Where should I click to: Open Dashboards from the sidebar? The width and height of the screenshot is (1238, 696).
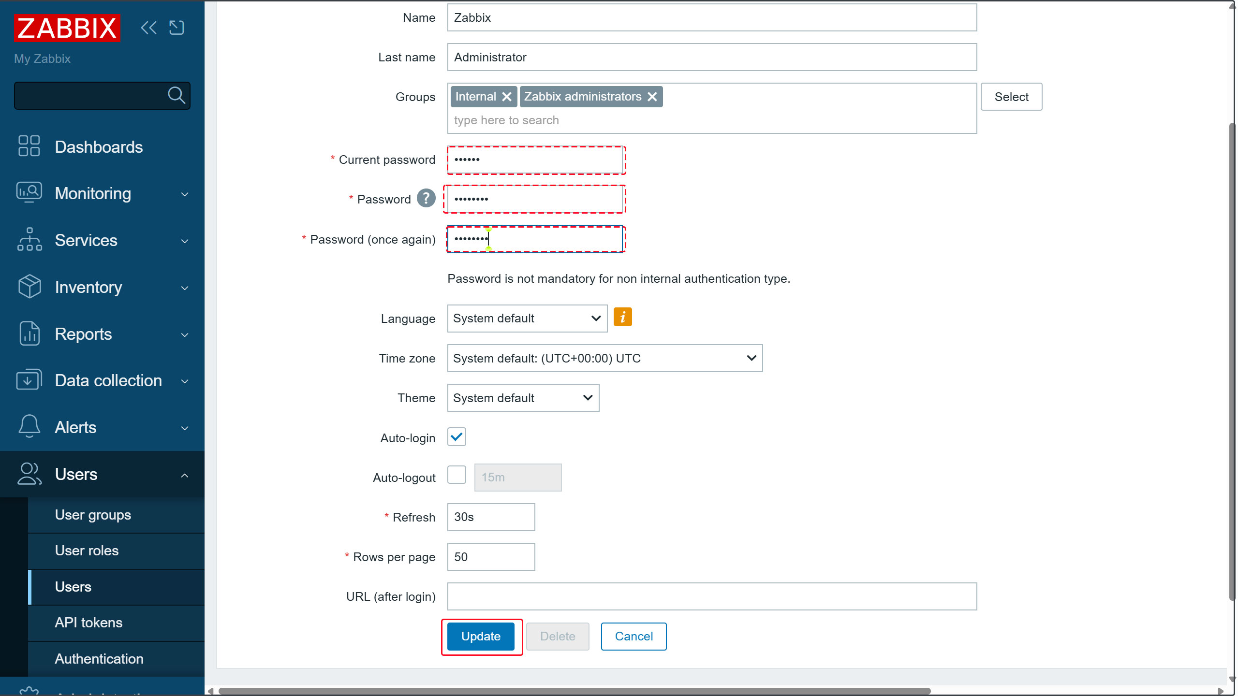[99, 147]
